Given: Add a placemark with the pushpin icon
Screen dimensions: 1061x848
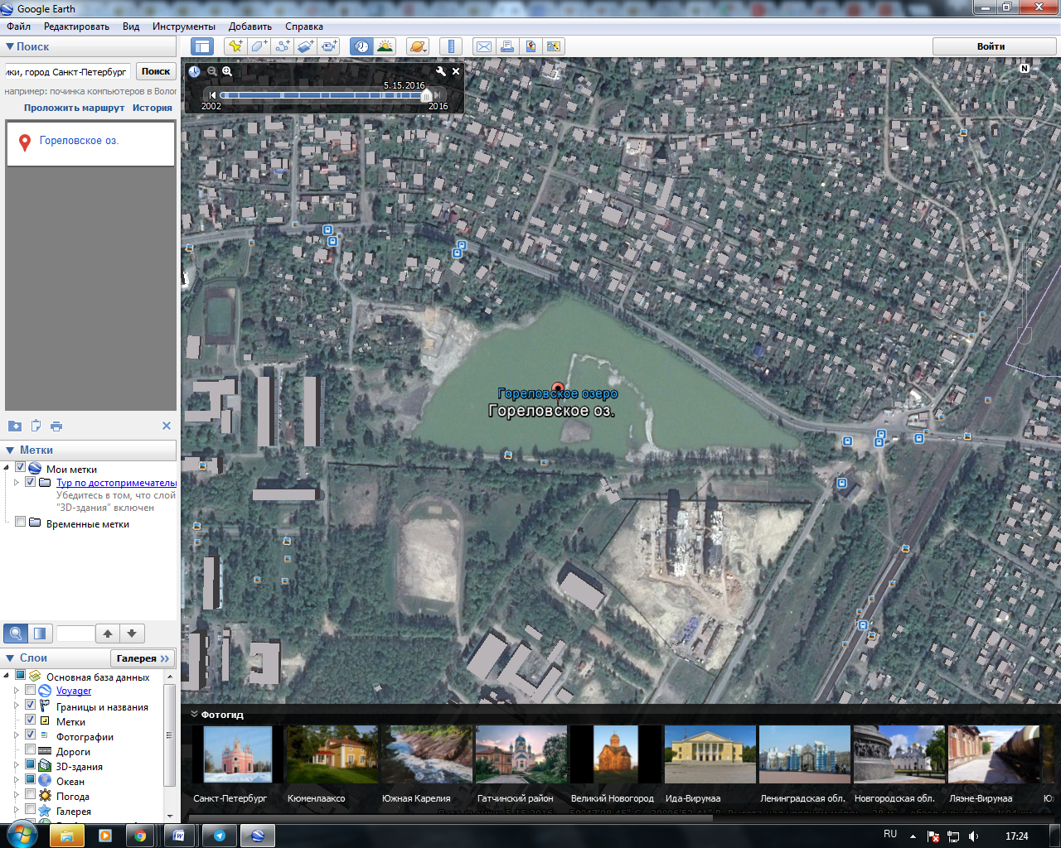Looking at the screenshot, I should coord(235,46).
